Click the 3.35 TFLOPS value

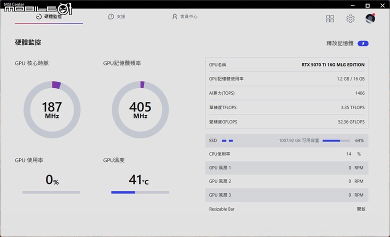pos(352,107)
